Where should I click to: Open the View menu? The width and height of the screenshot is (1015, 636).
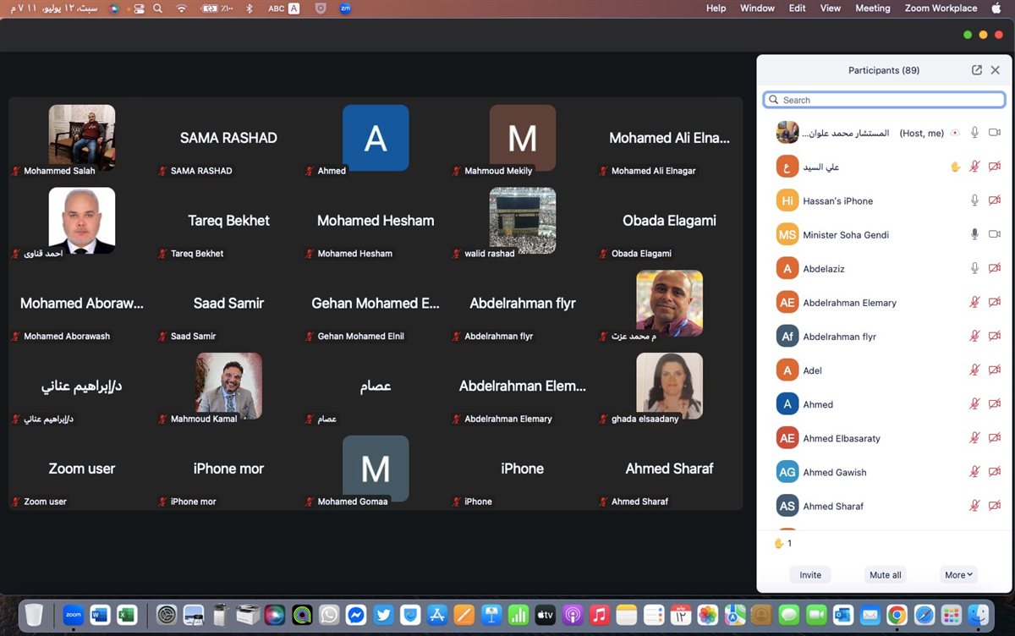[x=831, y=8]
